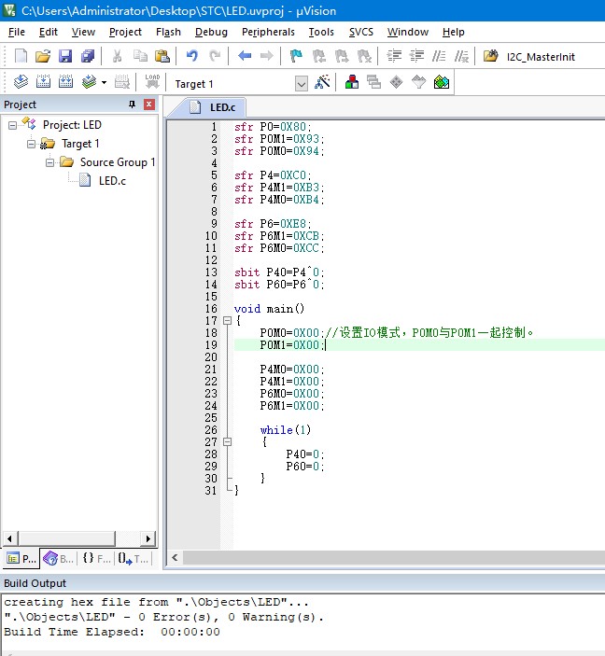Open the Target 1 selection dropdown
The width and height of the screenshot is (605, 656).
click(x=302, y=84)
